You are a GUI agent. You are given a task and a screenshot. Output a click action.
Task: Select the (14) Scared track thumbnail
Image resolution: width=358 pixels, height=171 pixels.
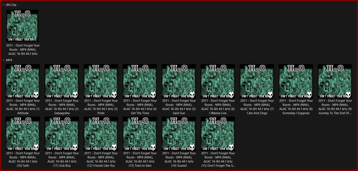(x=179, y=134)
